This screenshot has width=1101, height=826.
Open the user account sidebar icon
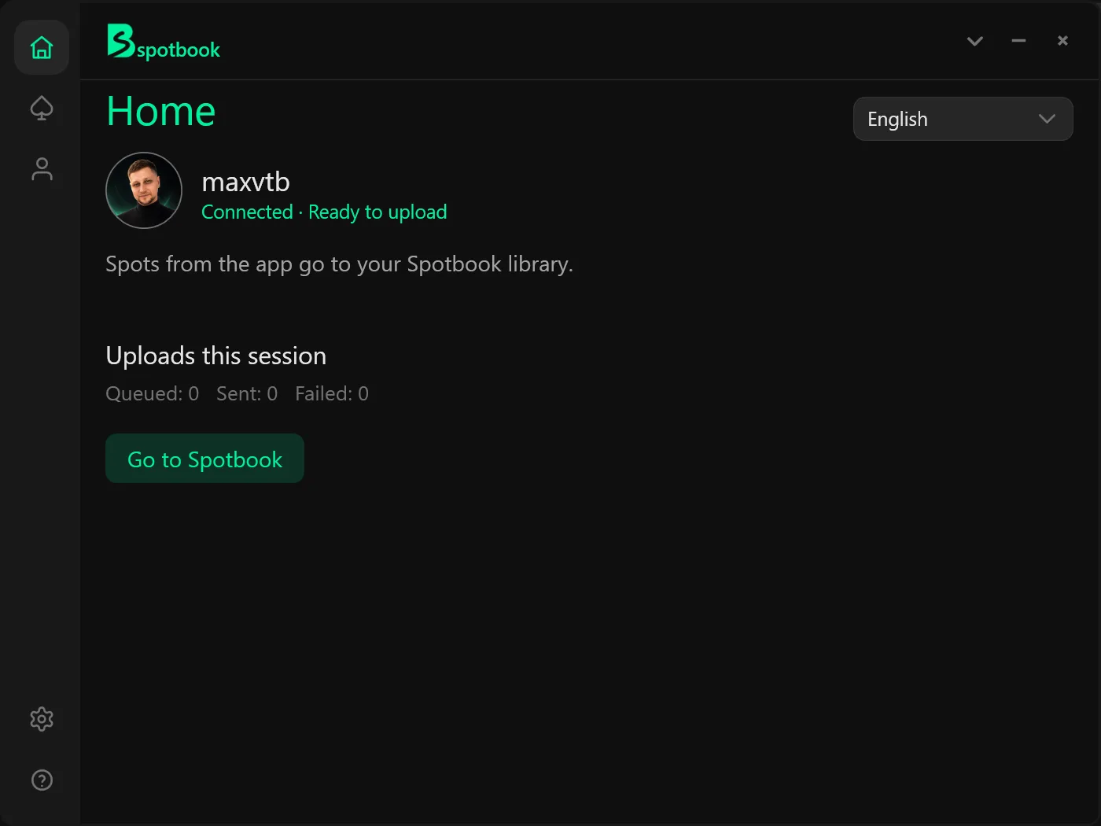pyautogui.click(x=42, y=169)
